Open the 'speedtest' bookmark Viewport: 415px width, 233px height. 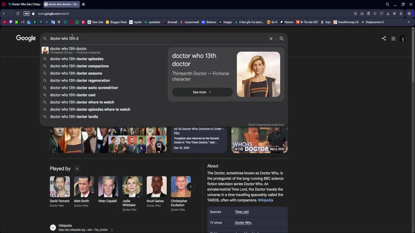pyautogui.click(x=152, y=22)
